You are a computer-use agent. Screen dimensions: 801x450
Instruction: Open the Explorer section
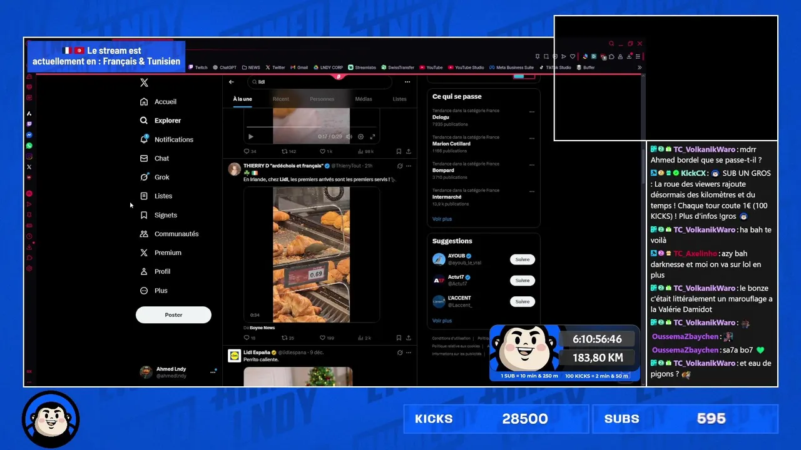(x=161, y=121)
